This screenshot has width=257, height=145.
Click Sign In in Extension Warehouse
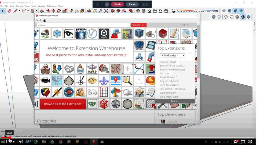click(185, 25)
